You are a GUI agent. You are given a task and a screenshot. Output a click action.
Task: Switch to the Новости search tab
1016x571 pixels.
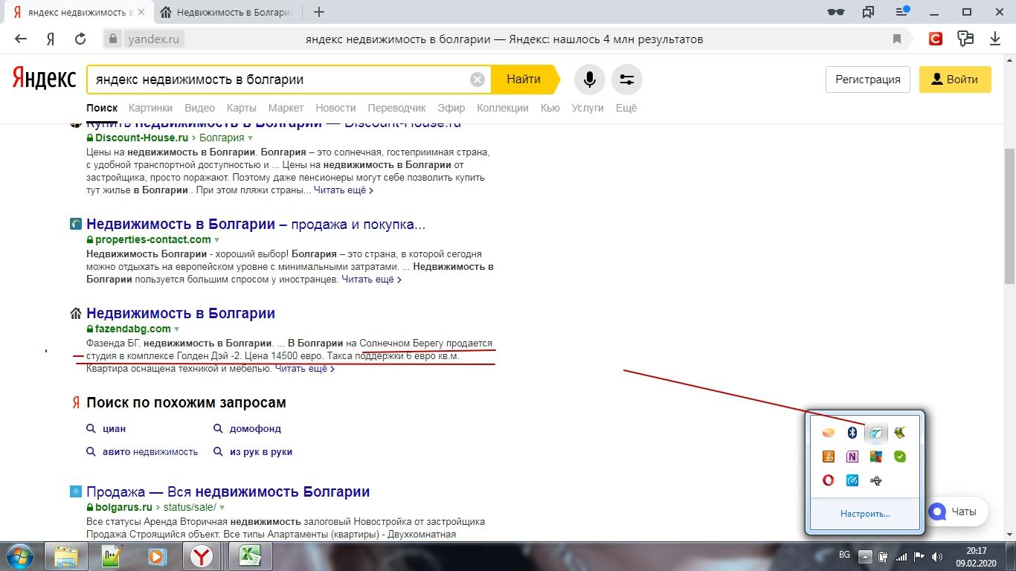click(x=335, y=108)
